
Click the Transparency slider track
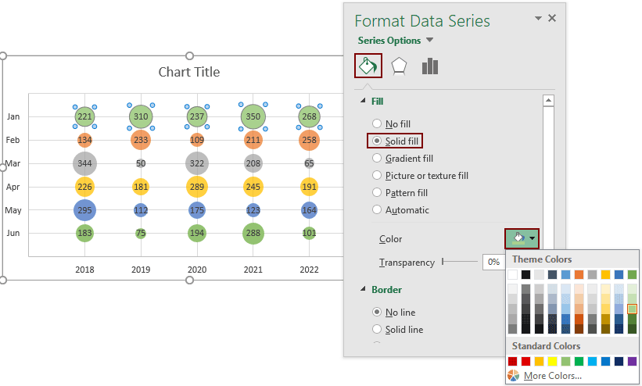[460, 262]
